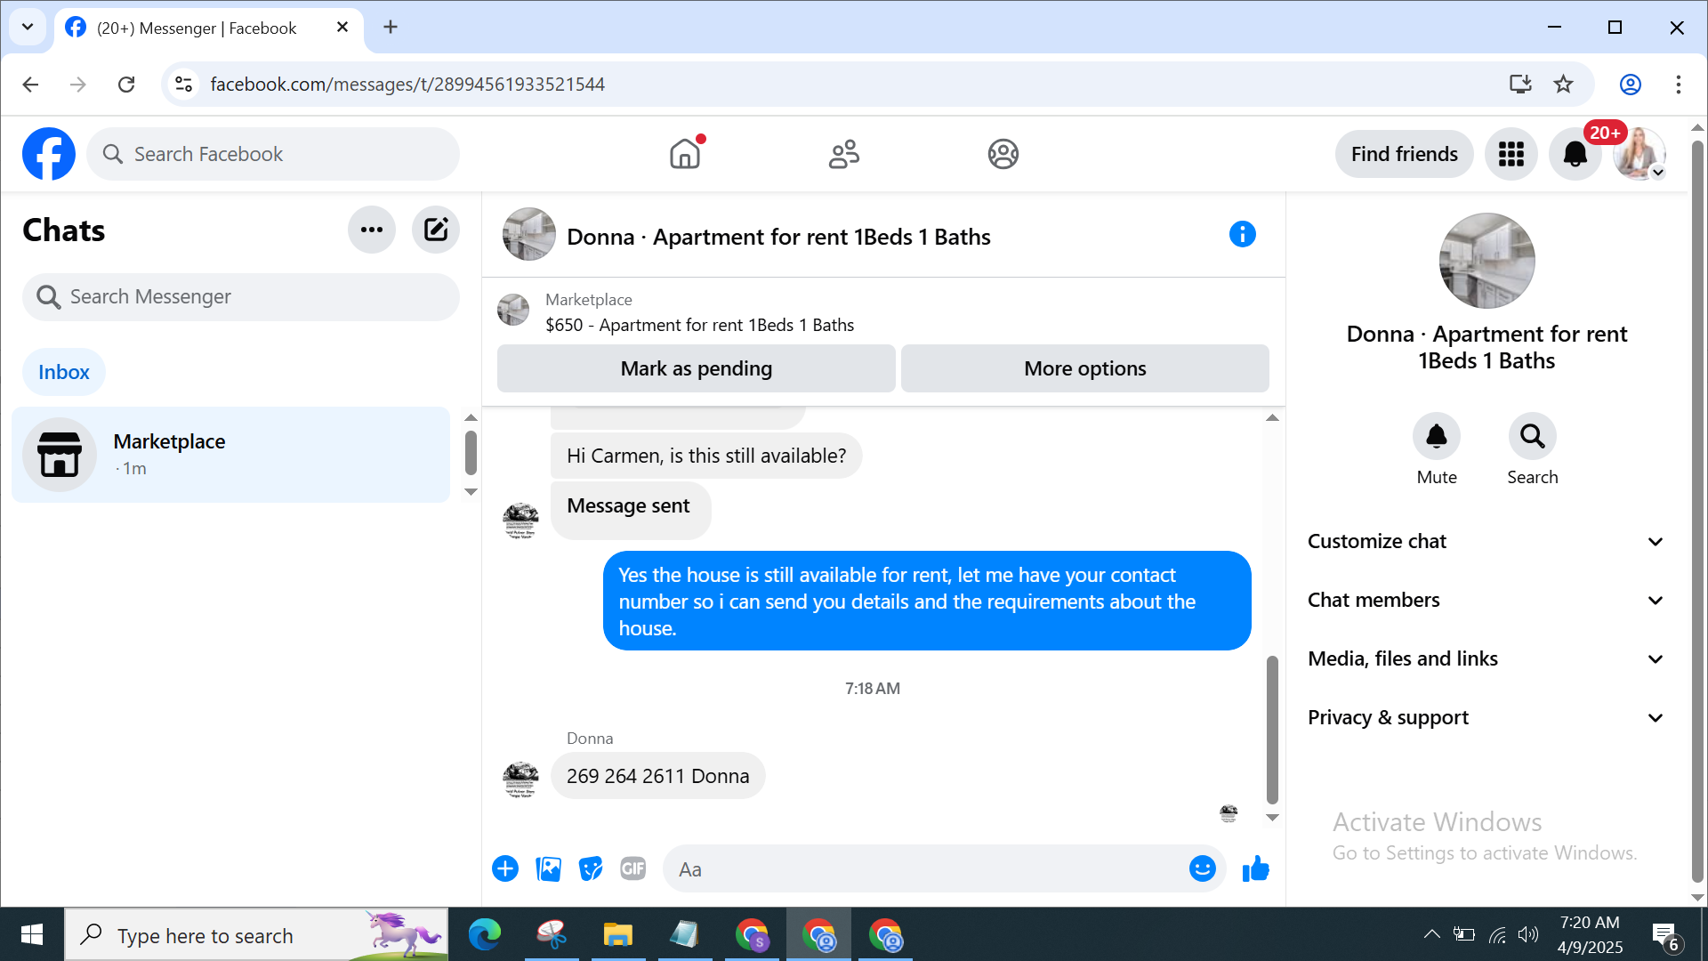Click the conversation scrollbar thumb
Viewport: 1708px width, 961px height.
click(1272, 730)
